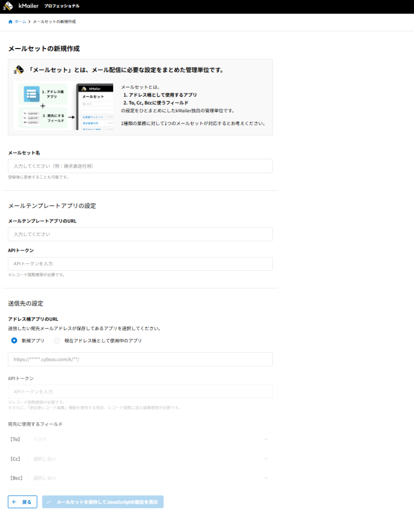Go to ホーム breadcrumb link
The height and width of the screenshot is (518, 414).
pos(20,22)
